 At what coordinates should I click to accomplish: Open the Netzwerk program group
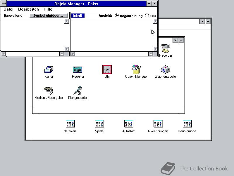click(x=70, y=124)
